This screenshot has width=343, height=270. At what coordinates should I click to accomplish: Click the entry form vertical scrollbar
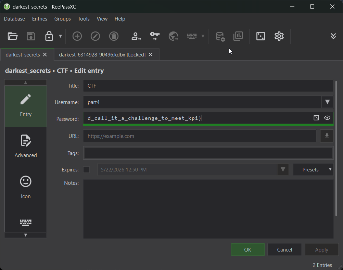(336, 149)
